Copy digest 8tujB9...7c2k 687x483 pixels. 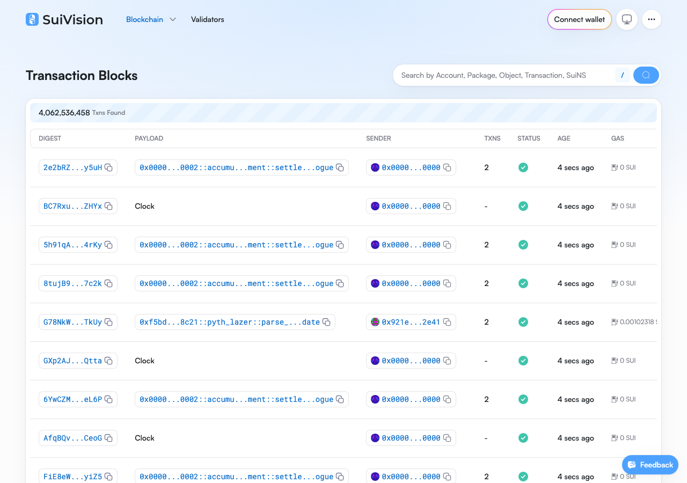point(108,283)
